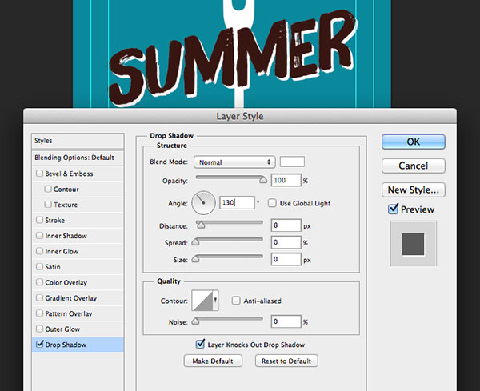The width and height of the screenshot is (480, 391).
Task: Click the style preview swatch thumbnail
Action: (414, 244)
